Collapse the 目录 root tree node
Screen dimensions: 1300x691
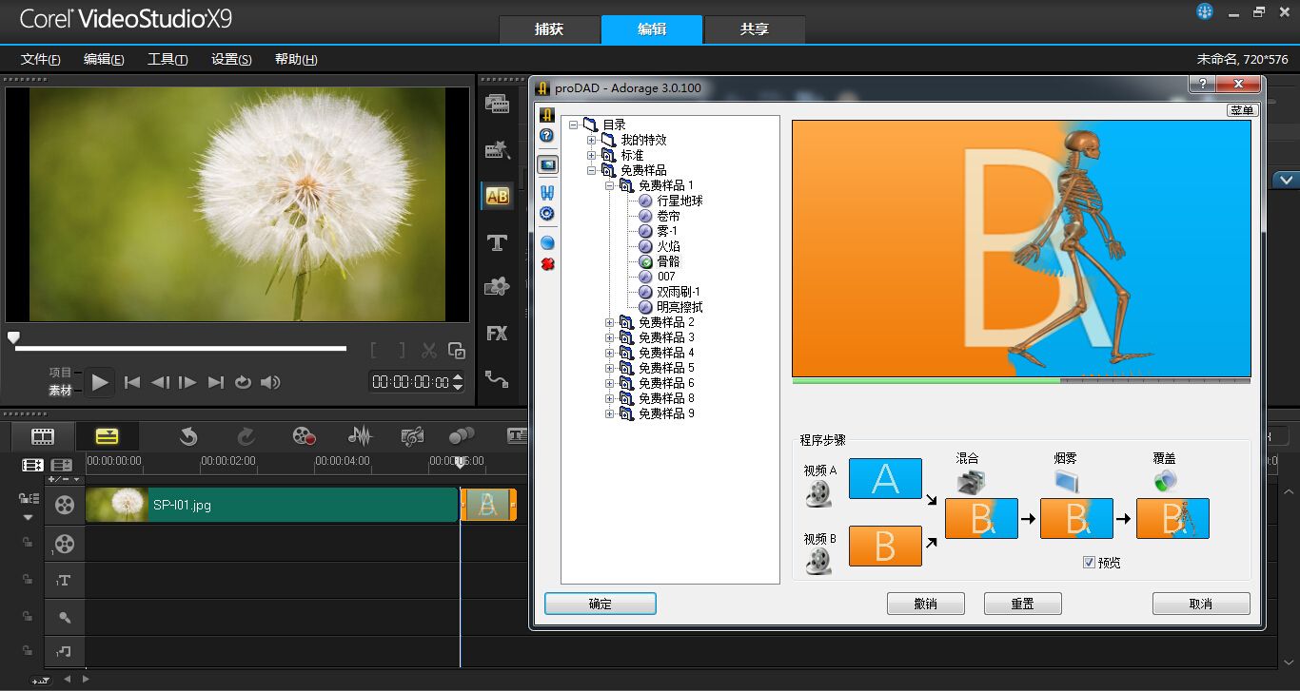coord(574,125)
